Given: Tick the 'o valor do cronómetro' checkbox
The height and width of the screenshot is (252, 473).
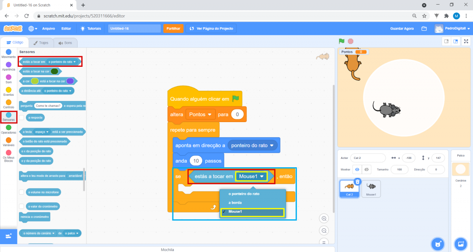Looking at the screenshot, I should (22, 206).
